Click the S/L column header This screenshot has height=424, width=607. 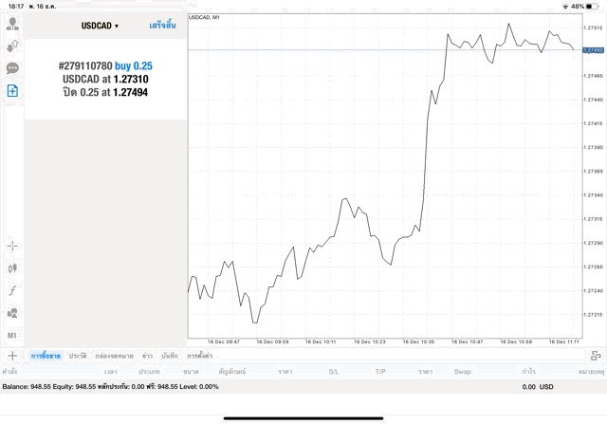(x=334, y=371)
